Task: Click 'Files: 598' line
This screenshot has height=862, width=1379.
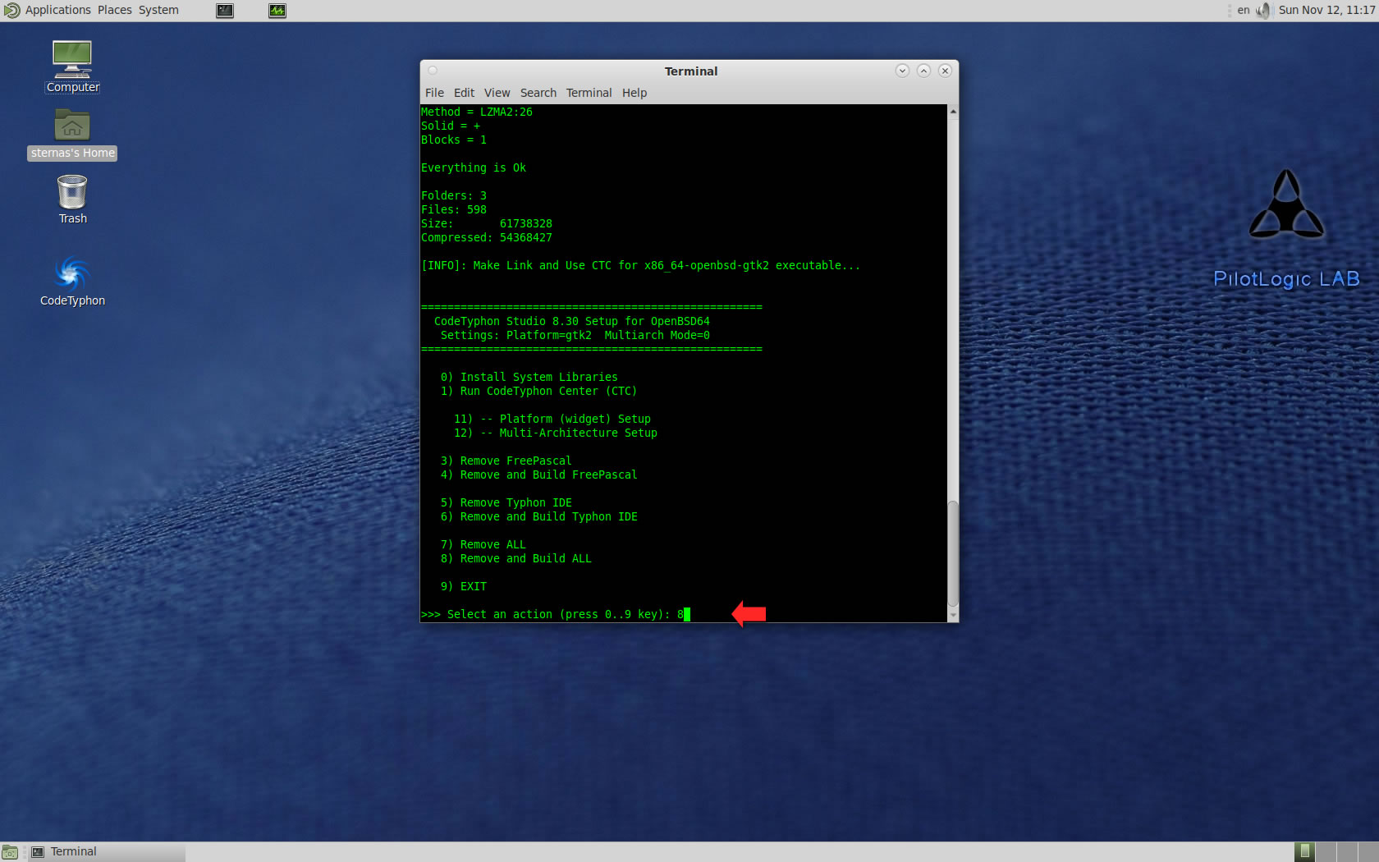Action: point(454,209)
